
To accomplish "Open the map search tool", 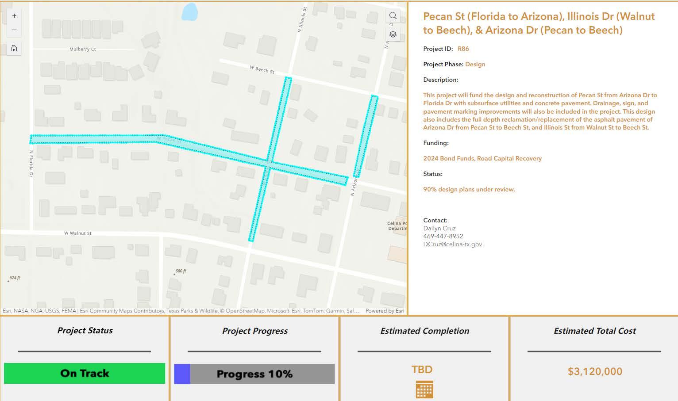I will pos(393,16).
